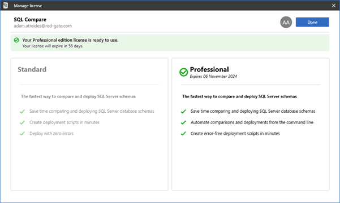This screenshot has height=203, width=340.
Task: Click the Done button
Action: (x=312, y=22)
